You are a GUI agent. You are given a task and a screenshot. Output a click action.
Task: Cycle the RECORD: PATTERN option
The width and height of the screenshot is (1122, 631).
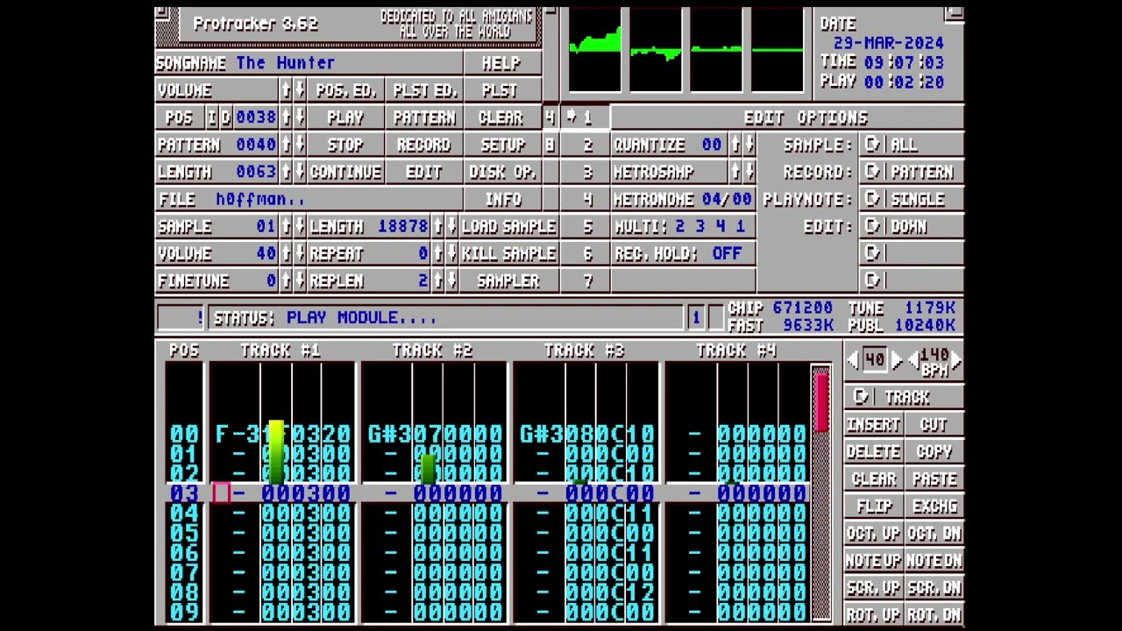[911, 172]
